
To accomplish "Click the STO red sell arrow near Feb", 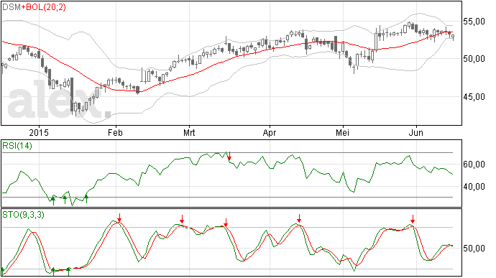I will 119,218.
